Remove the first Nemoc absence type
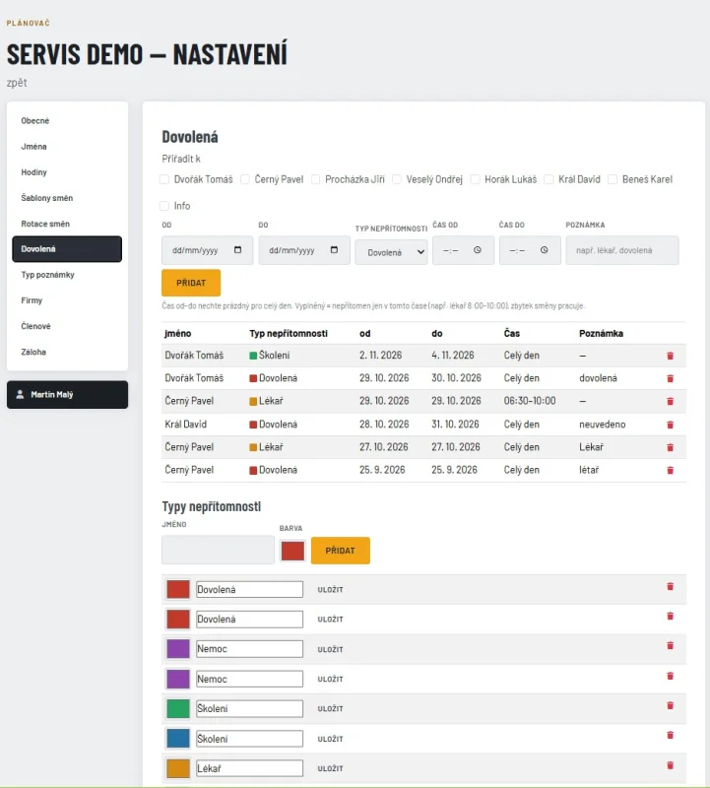Screen dimensions: 710x788 (x=670, y=646)
